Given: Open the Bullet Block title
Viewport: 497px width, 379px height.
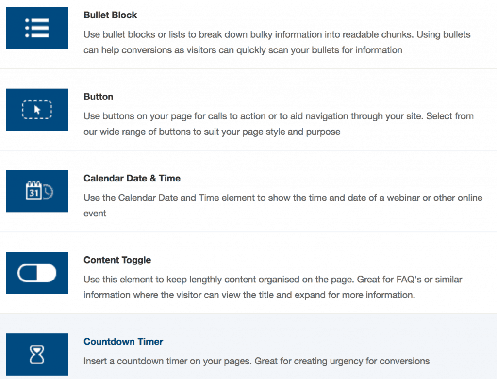Looking at the screenshot, I should tap(110, 15).
